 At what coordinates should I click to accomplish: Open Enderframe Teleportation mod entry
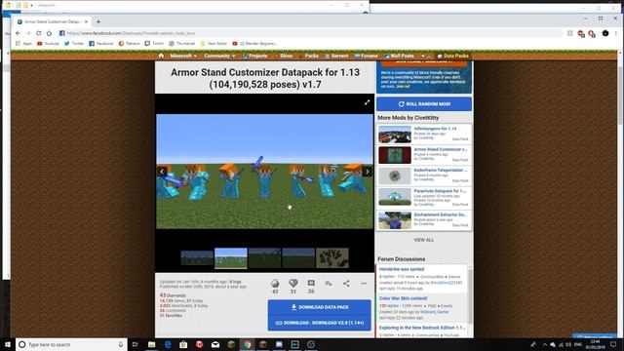click(x=424, y=175)
